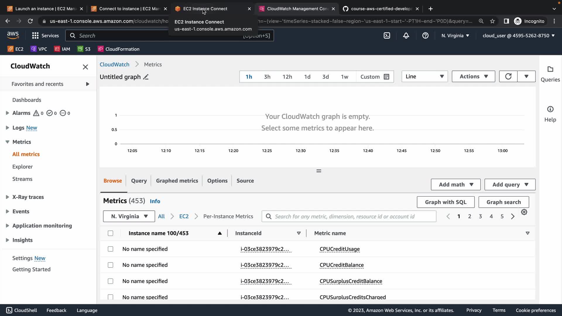
Task: Toggle the select-all metrics header checkbox
Action: [x=110, y=233]
